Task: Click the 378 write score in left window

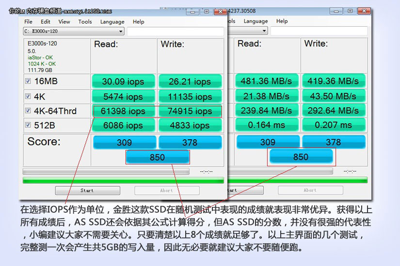Action: 190,142
